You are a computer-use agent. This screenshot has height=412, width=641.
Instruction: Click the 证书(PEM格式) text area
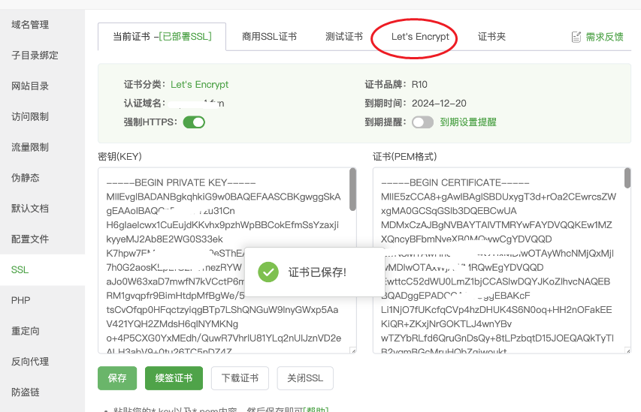coord(501,260)
